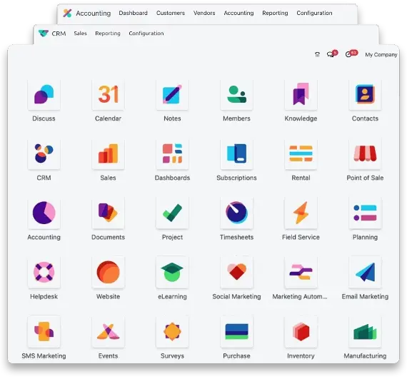Open the Email Marketing app
The image size is (407, 384).
[x=365, y=273]
